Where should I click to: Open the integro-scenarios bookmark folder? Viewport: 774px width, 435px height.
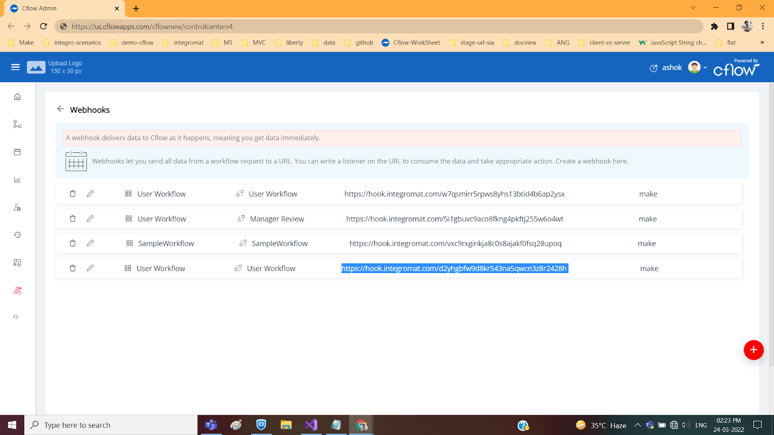click(x=72, y=43)
